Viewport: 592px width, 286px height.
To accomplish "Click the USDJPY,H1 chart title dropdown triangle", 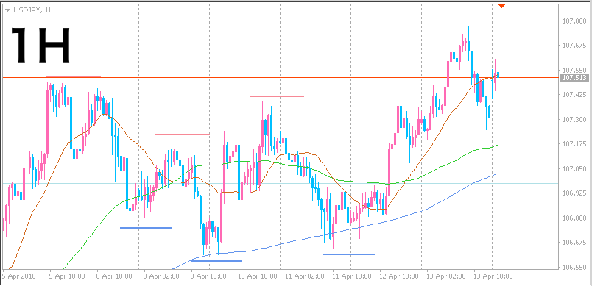I will click(8, 10).
